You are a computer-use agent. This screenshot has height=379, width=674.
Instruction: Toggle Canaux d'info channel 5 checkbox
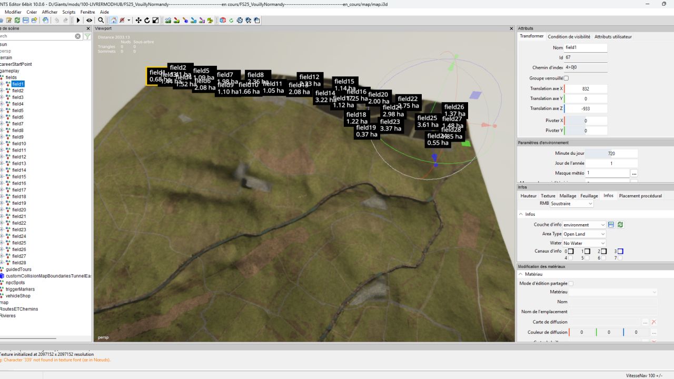point(587,258)
